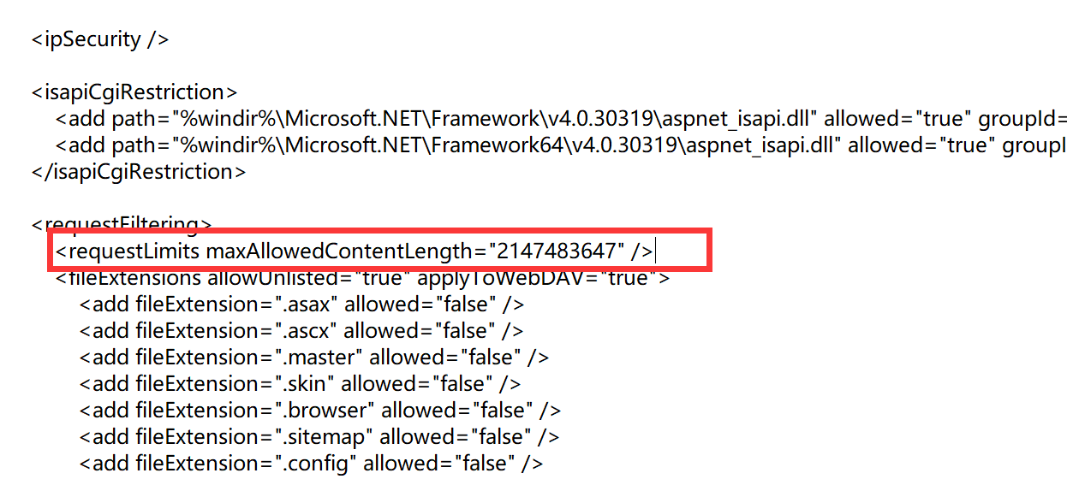Screen dimensions: 1067x479
Task: Click the ipSecurity tag line
Action: 100,39
